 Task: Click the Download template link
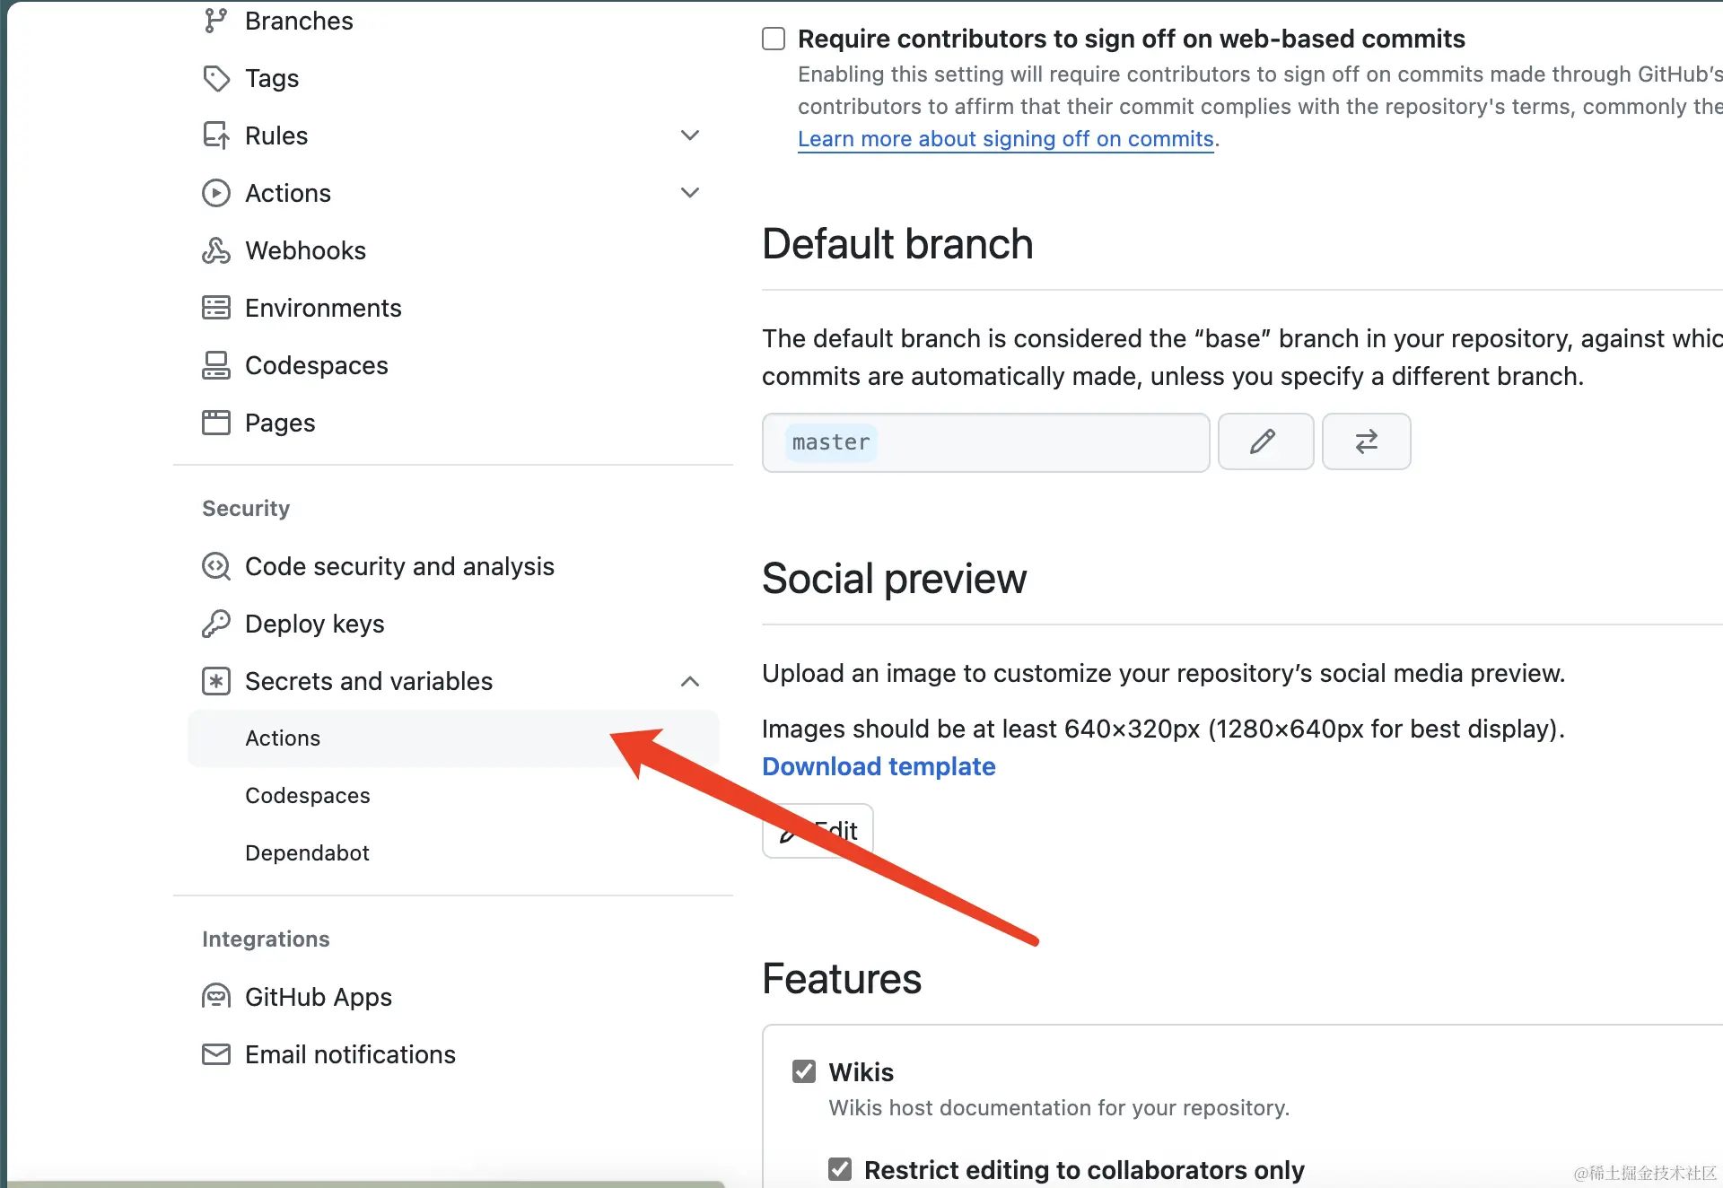click(x=879, y=766)
